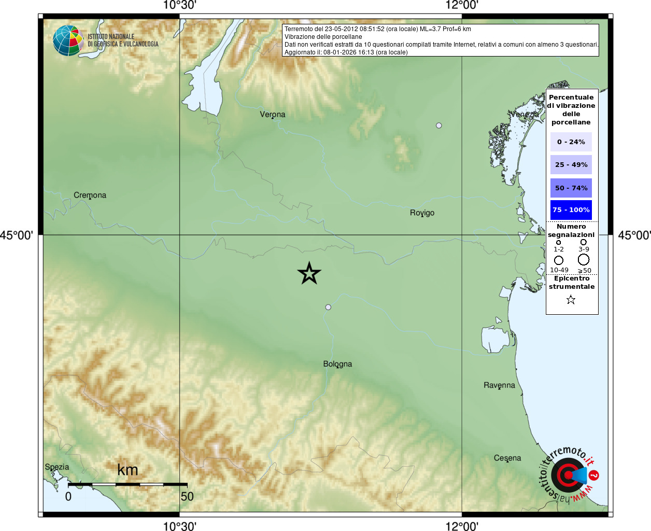Image resolution: width=651 pixels, height=531 pixels.
Task: Click the left 45°00' latitude label
Action: tap(17, 235)
